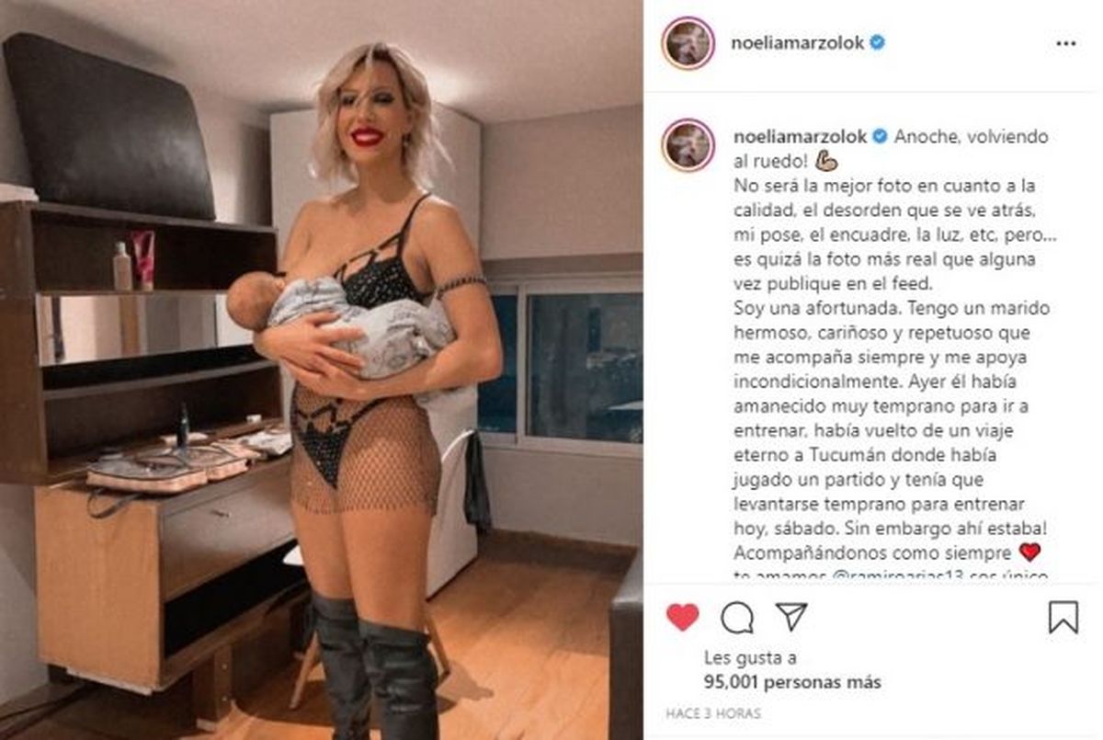Open comments via the speech bubble icon
The image size is (1103, 740).
(737, 618)
